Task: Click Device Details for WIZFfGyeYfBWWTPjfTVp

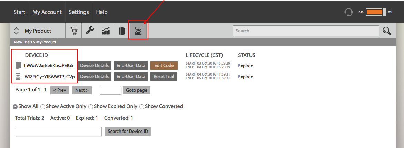Action: click(94, 77)
